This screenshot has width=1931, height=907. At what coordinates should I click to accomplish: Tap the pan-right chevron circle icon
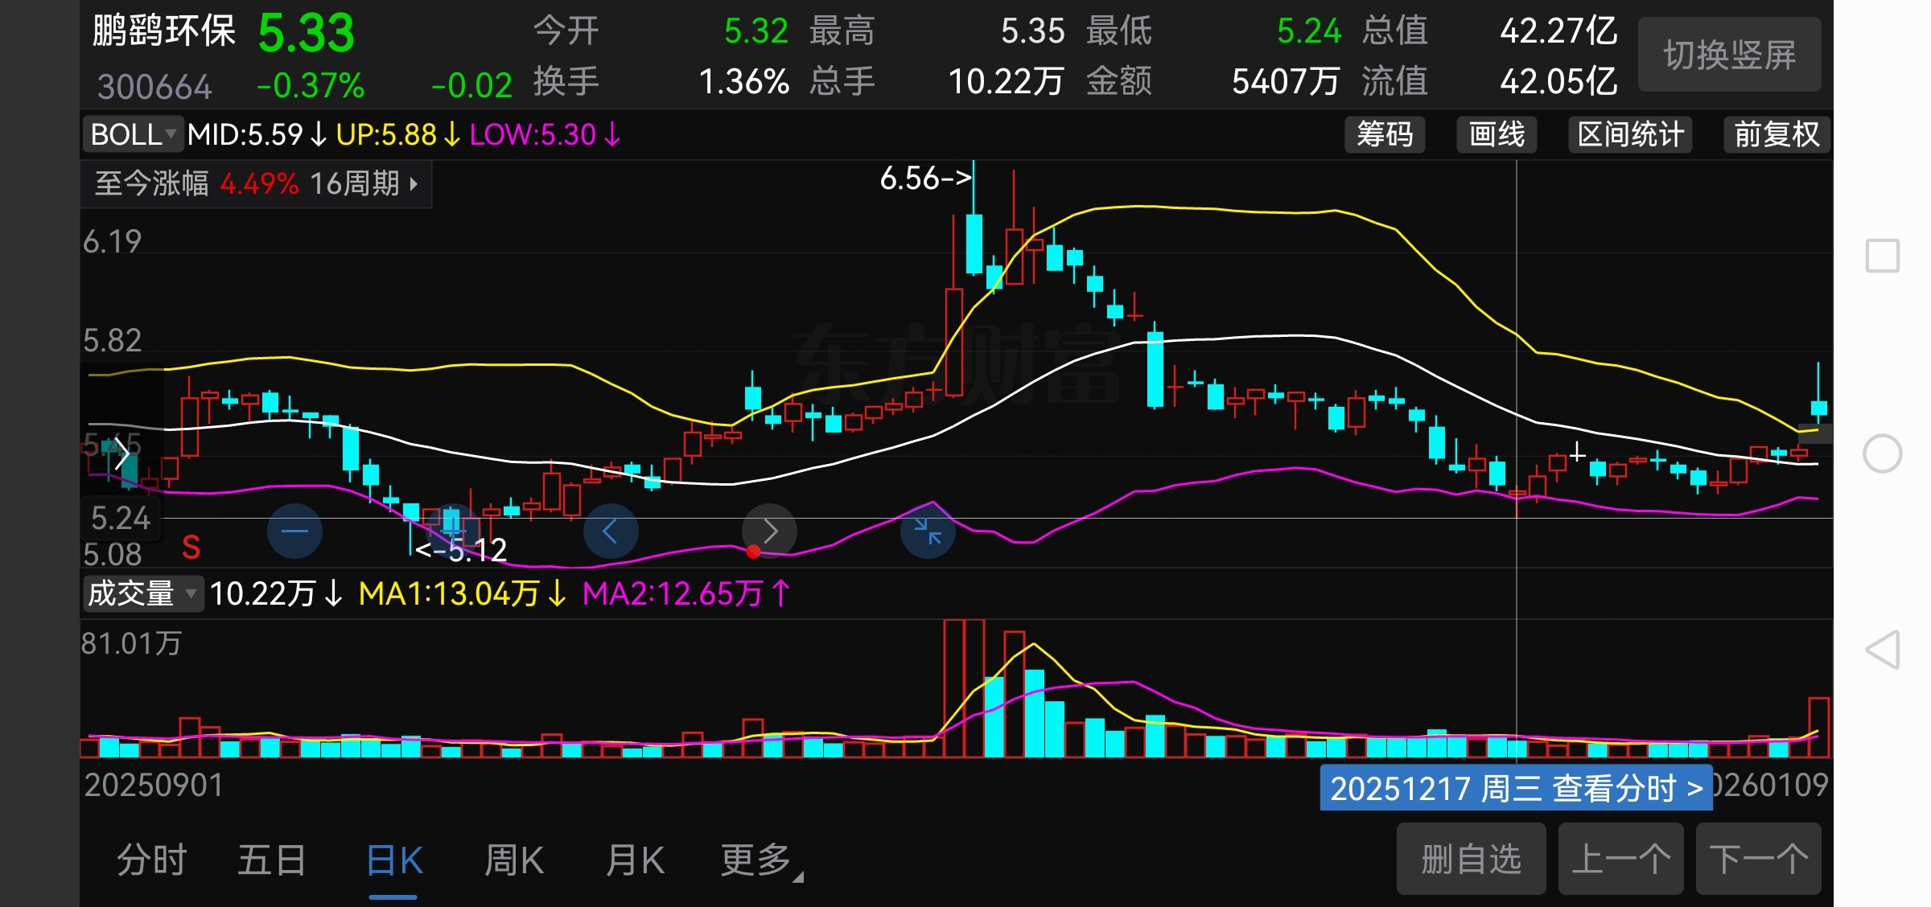pos(770,531)
